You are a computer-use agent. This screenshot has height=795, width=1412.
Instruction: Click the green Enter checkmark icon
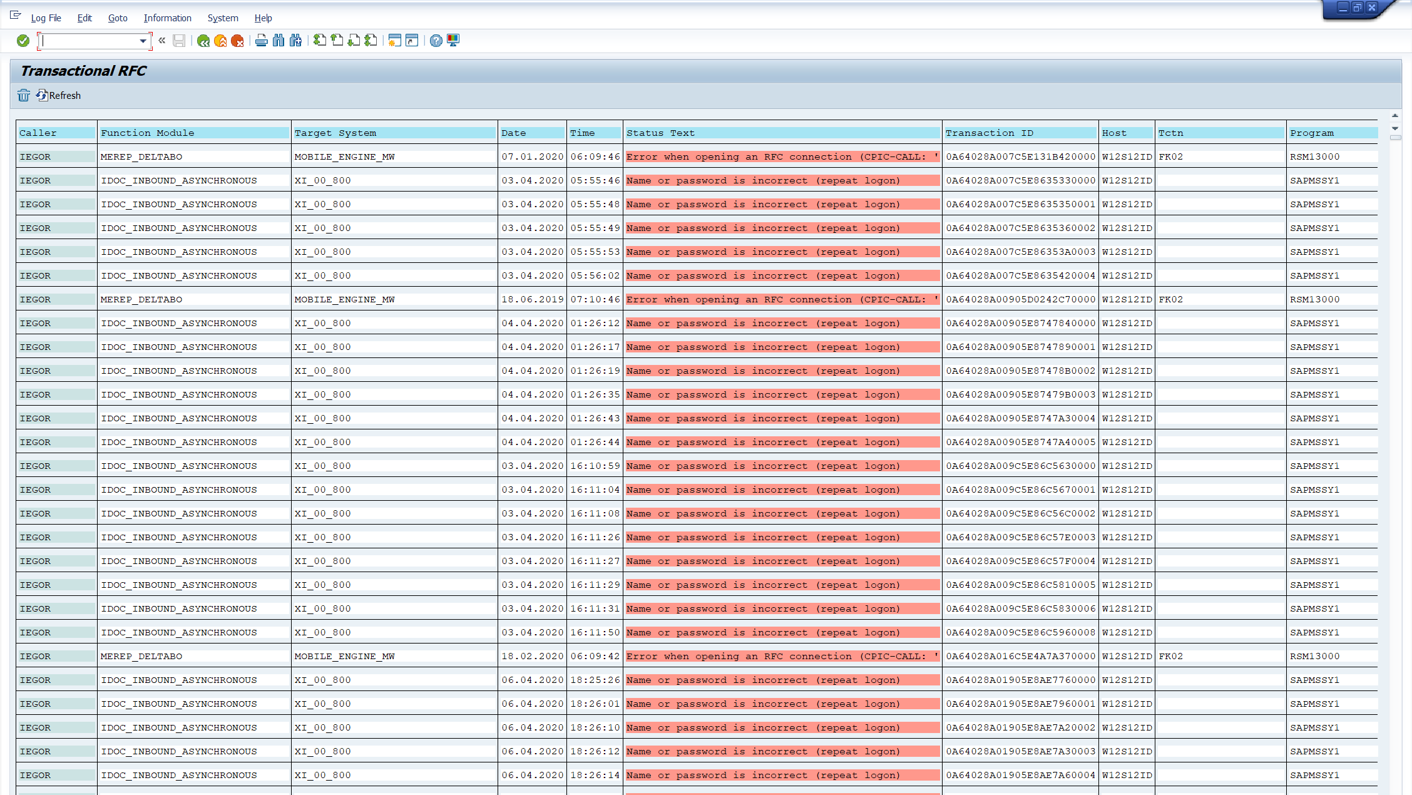23,41
